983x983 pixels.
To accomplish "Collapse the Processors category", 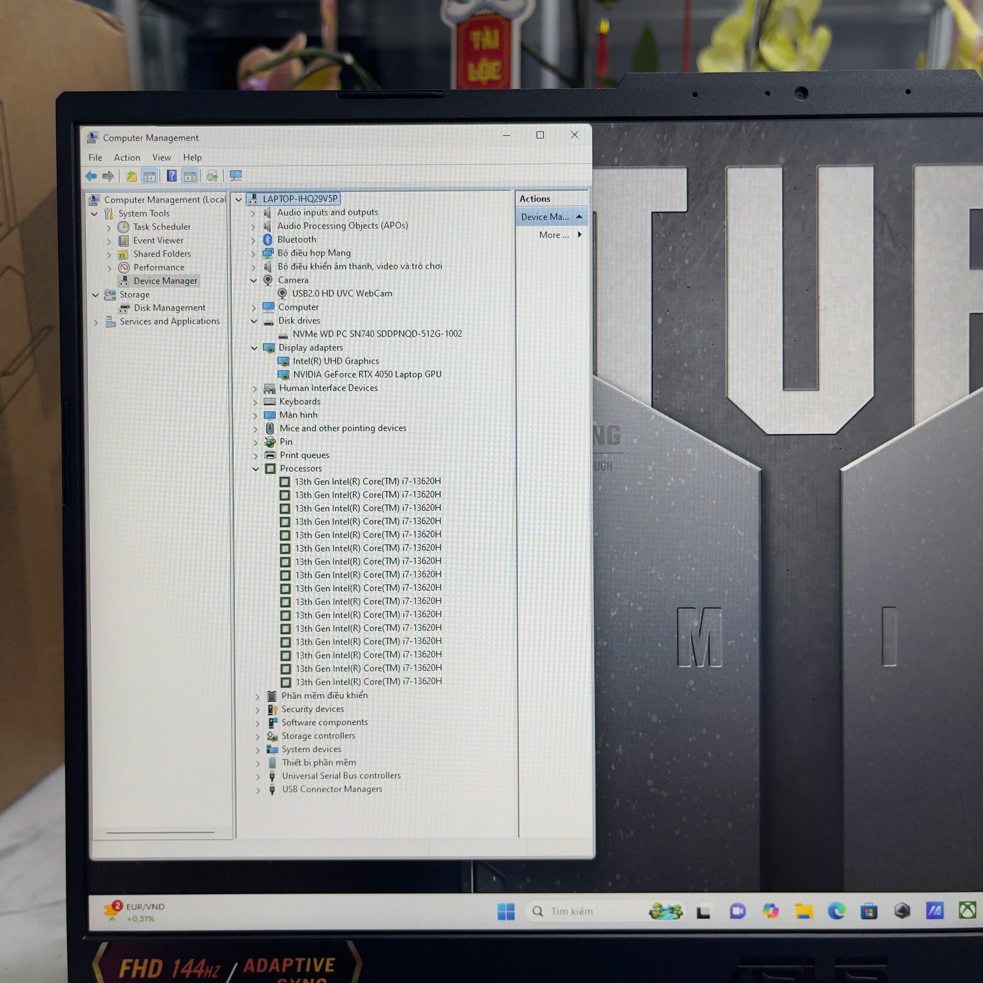I will (255, 469).
